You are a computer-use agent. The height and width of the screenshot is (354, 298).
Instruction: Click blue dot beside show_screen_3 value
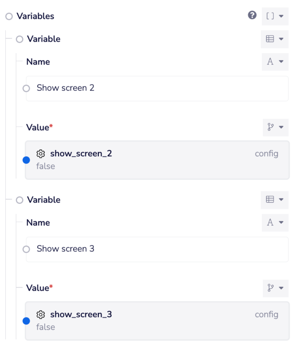click(26, 321)
